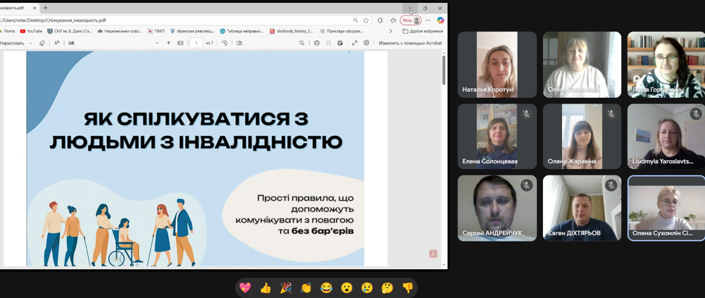Viewport: 705px width, 298px height.
Task: Close the PDF browser tab
Action: click(x=35, y=8)
